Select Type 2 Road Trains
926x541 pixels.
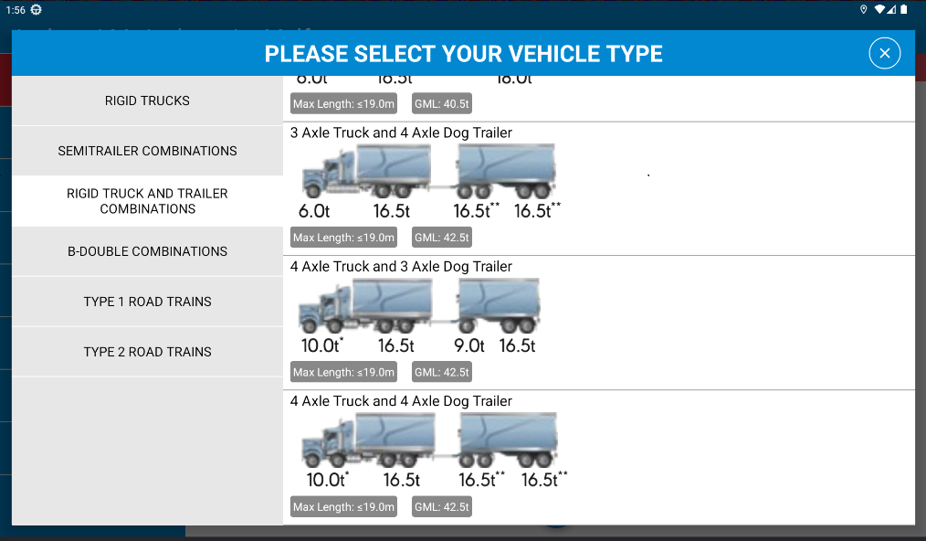(x=147, y=352)
